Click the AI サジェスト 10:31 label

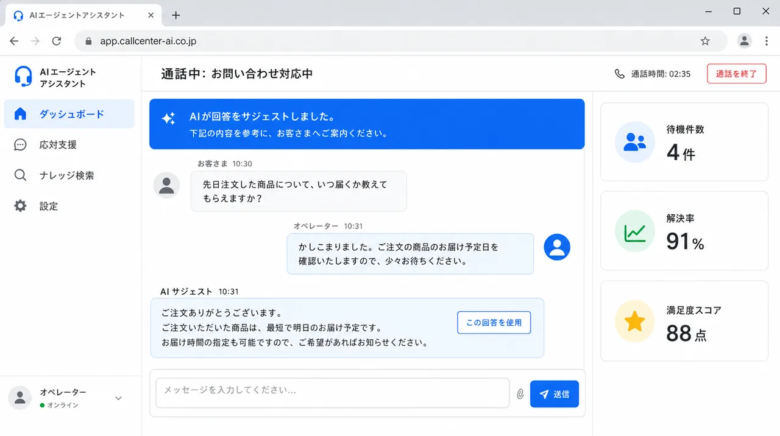199,292
